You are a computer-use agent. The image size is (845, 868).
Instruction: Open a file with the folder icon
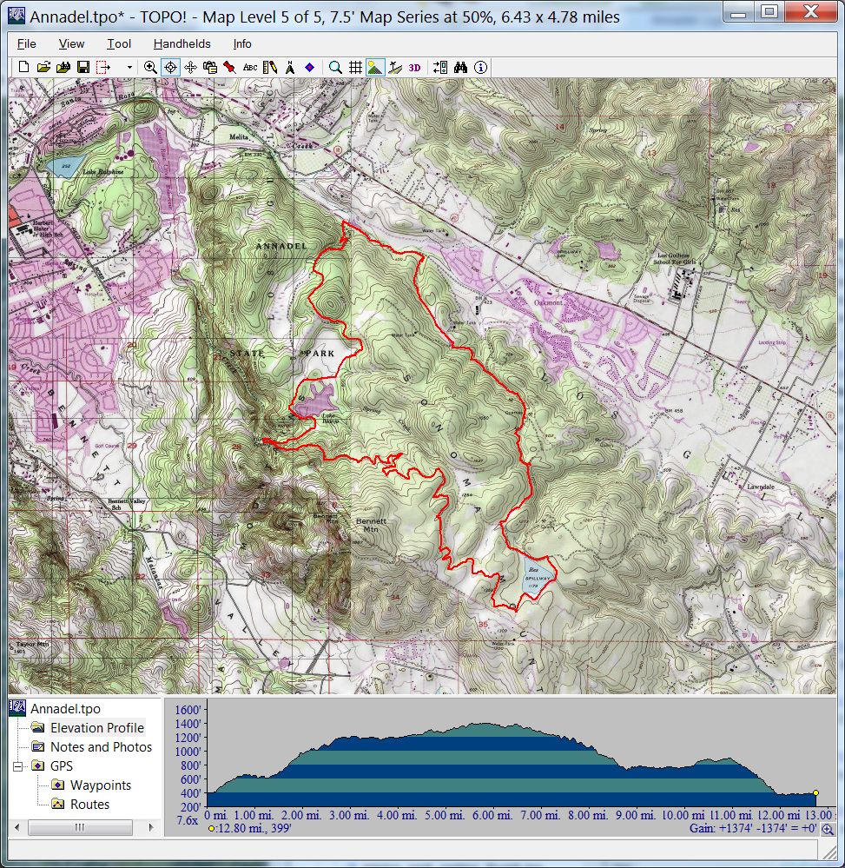pos(43,67)
